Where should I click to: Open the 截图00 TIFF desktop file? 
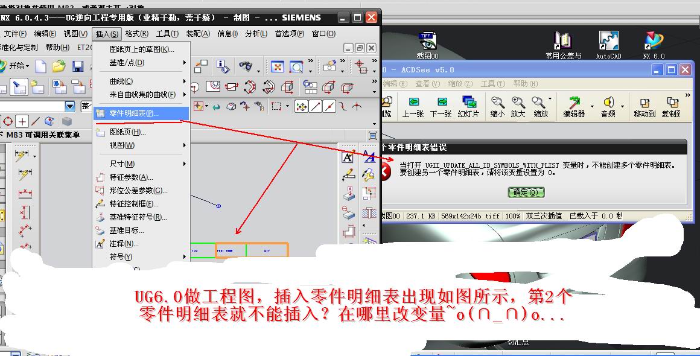pyautogui.click(x=428, y=45)
